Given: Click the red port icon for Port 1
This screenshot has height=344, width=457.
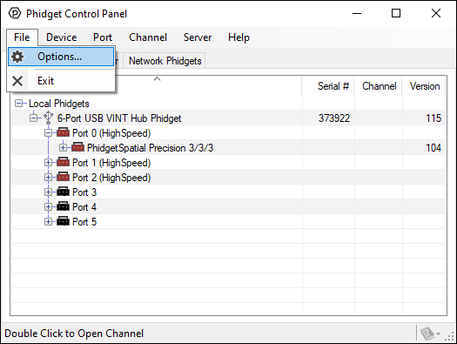Looking at the screenshot, I should [63, 162].
